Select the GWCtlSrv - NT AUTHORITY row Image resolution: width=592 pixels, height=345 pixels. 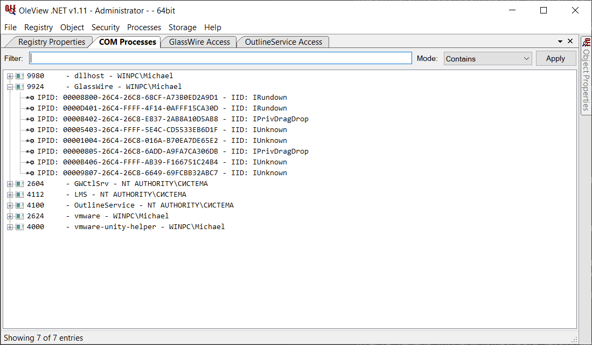(117, 184)
